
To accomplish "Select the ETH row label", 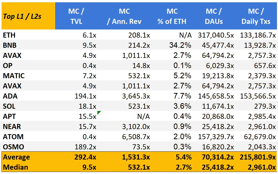I will (x=9, y=35).
